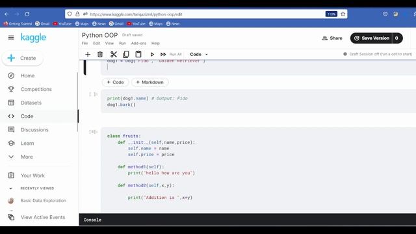Open the File menu
Screen dimensions: 416x234
coord(84,44)
